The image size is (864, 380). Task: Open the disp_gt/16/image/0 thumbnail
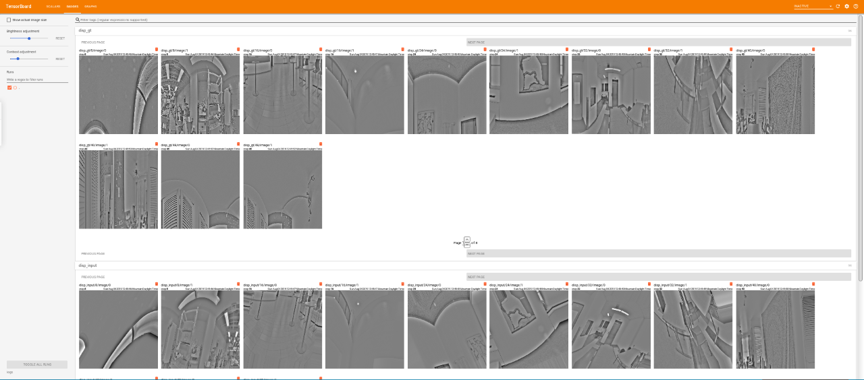pyautogui.click(x=282, y=94)
